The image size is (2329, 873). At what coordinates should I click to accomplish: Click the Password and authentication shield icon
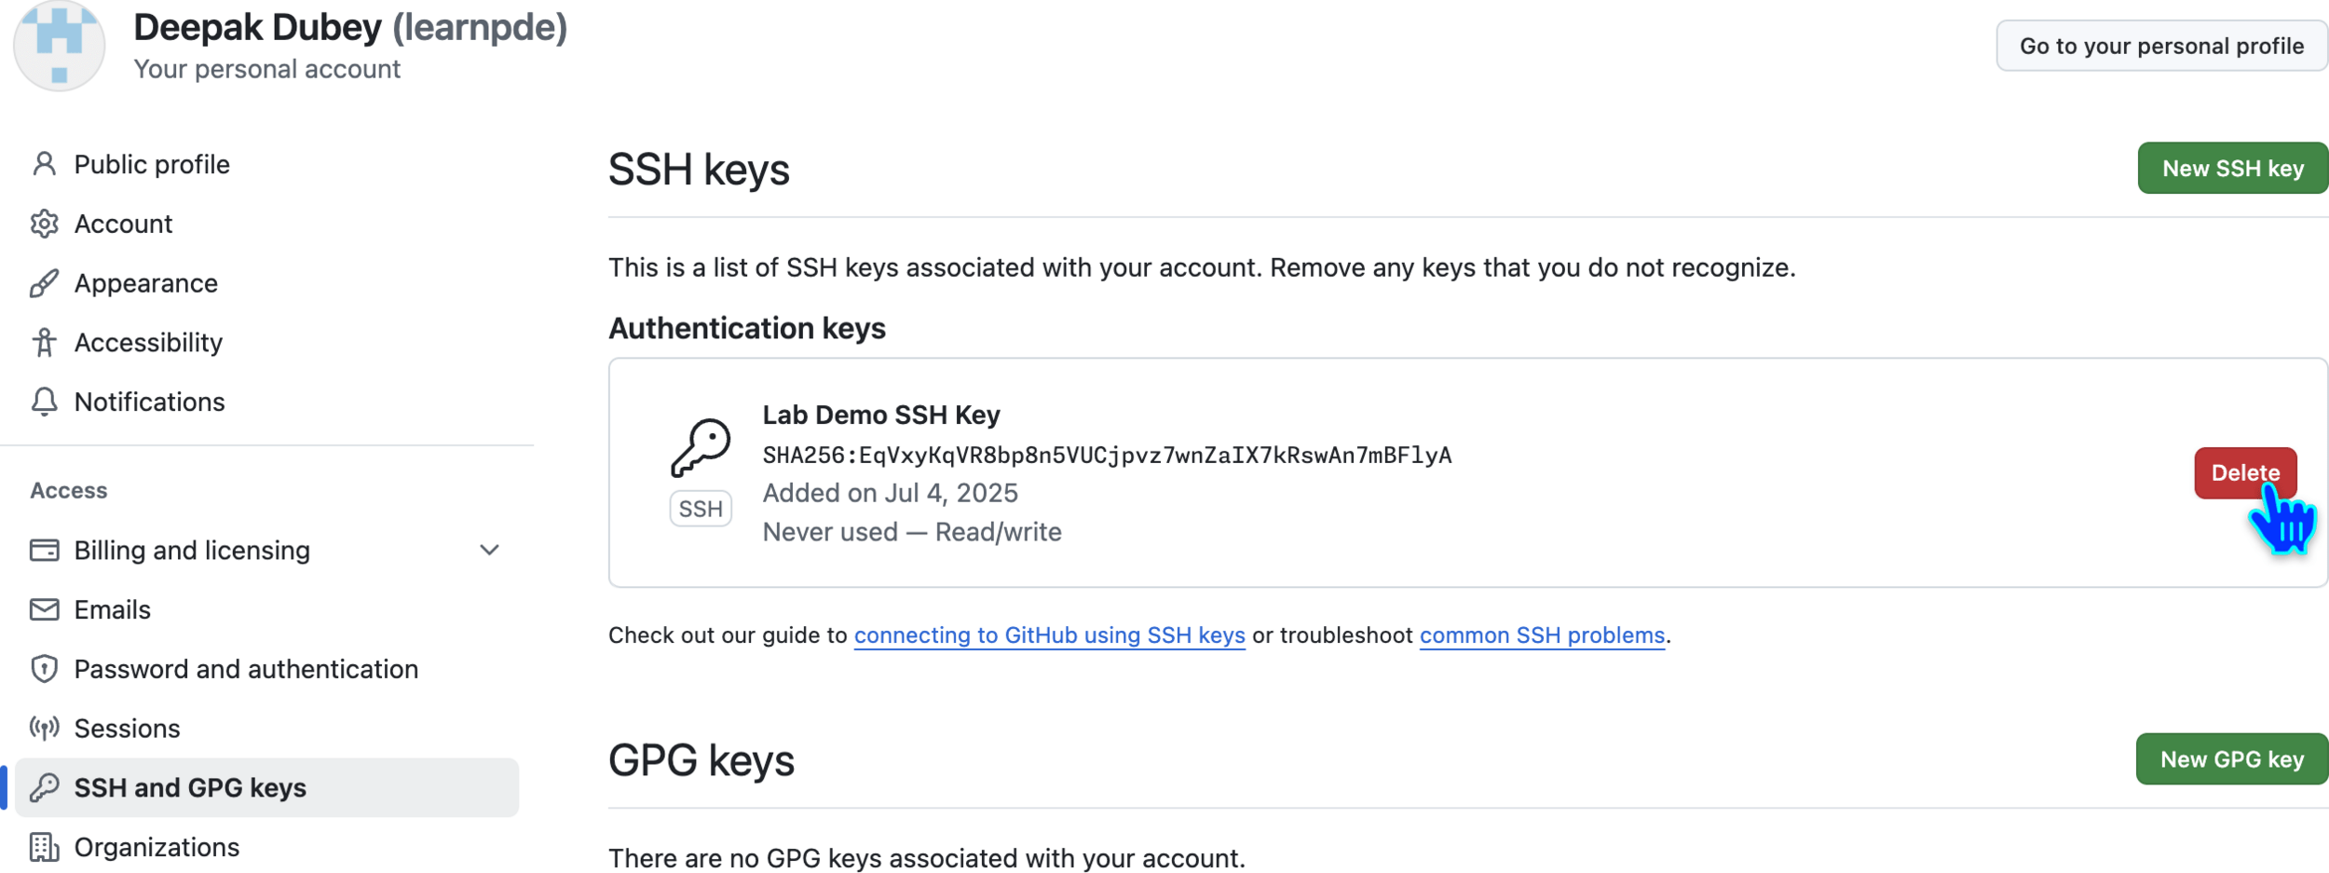(x=44, y=669)
